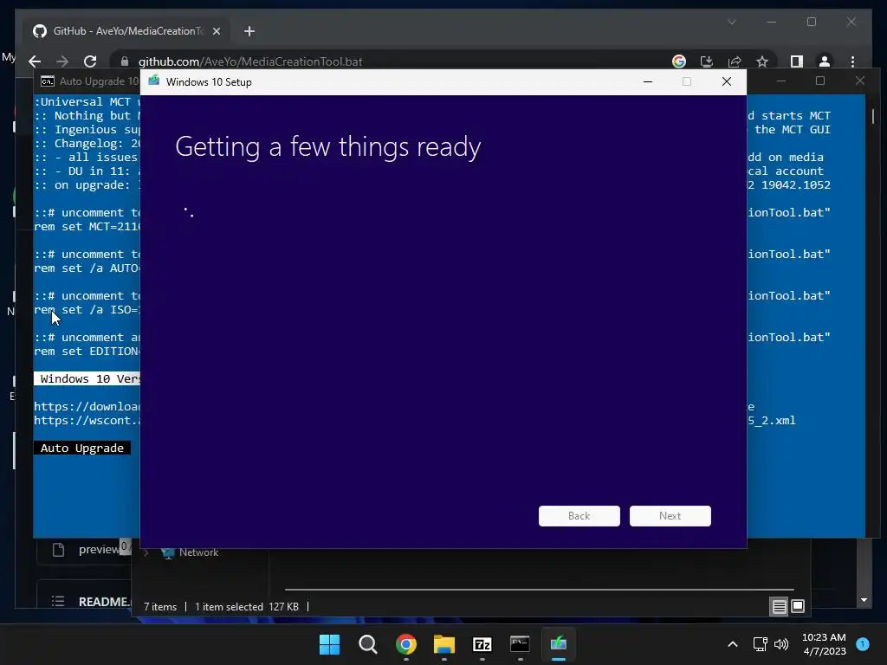Open notification center badge
The image size is (887, 665).
(x=863, y=644)
